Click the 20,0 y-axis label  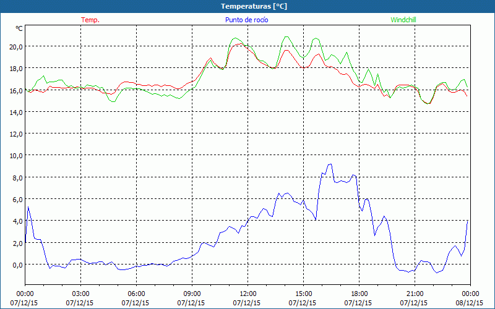click(16, 47)
